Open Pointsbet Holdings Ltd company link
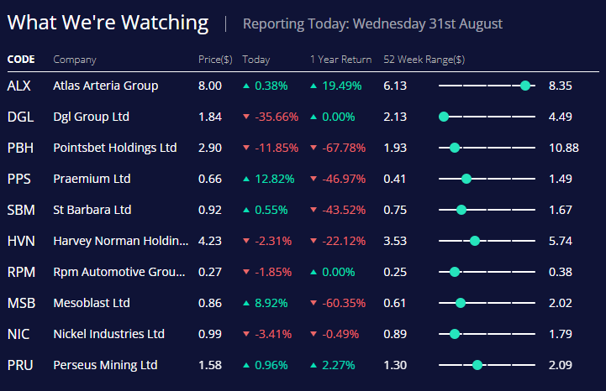The width and height of the screenshot is (606, 391). click(x=114, y=148)
